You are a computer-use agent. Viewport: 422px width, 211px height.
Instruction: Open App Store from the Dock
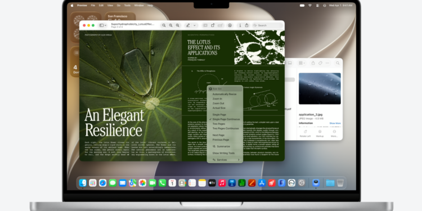pyautogui.click(x=262, y=183)
